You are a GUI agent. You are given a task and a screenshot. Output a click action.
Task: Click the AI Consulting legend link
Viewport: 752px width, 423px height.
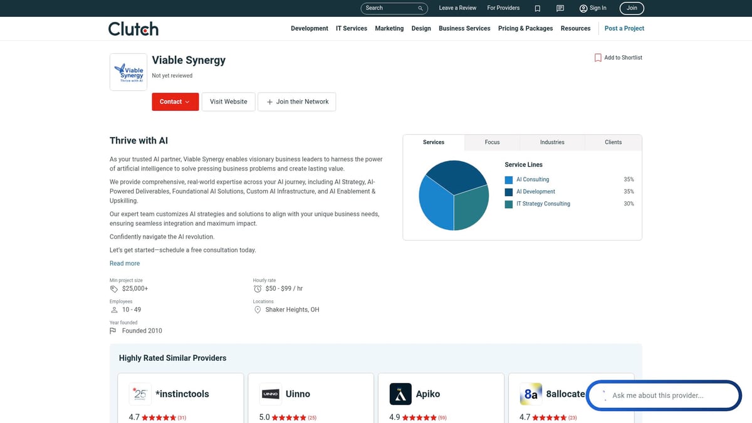pos(533,180)
